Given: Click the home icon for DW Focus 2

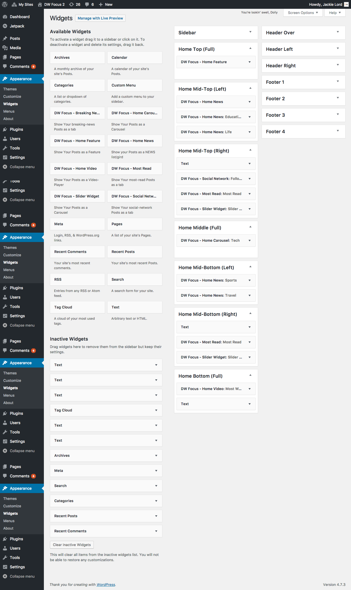Looking at the screenshot, I should coord(40,4).
